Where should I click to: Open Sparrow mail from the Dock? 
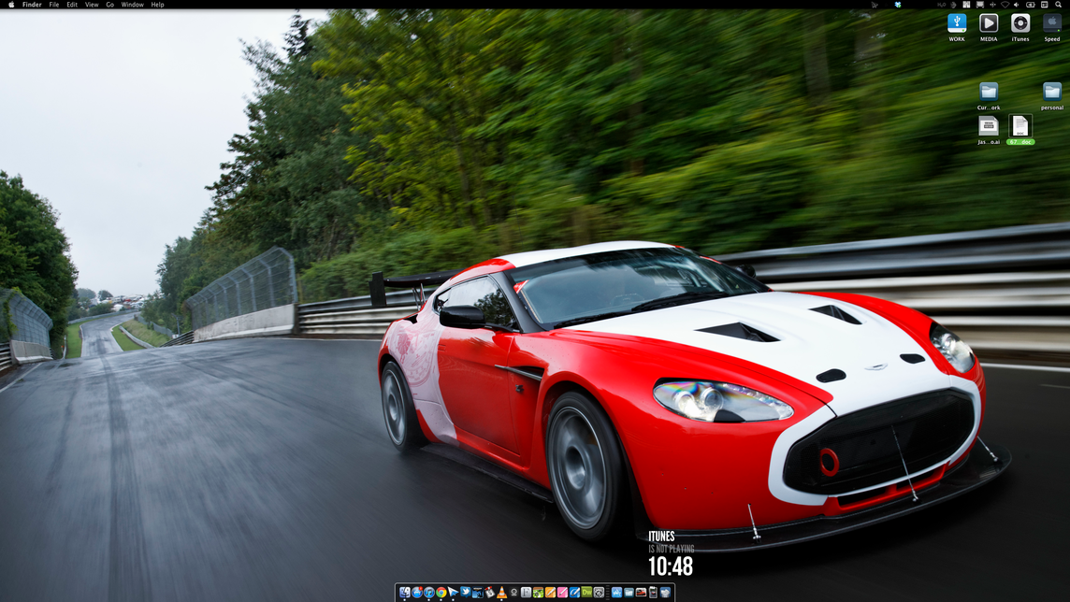tap(453, 593)
